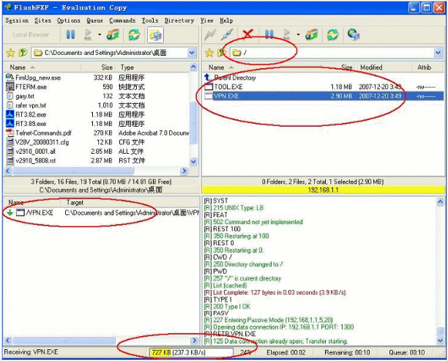Refresh the local file list

coord(134,34)
